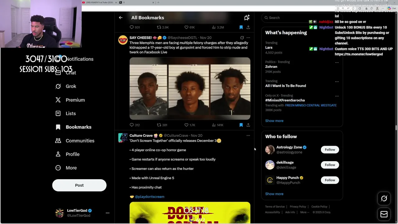Image resolution: width=398 pixels, height=224 pixels.
Task: Open Ads info footer link
Action: click(290, 212)
